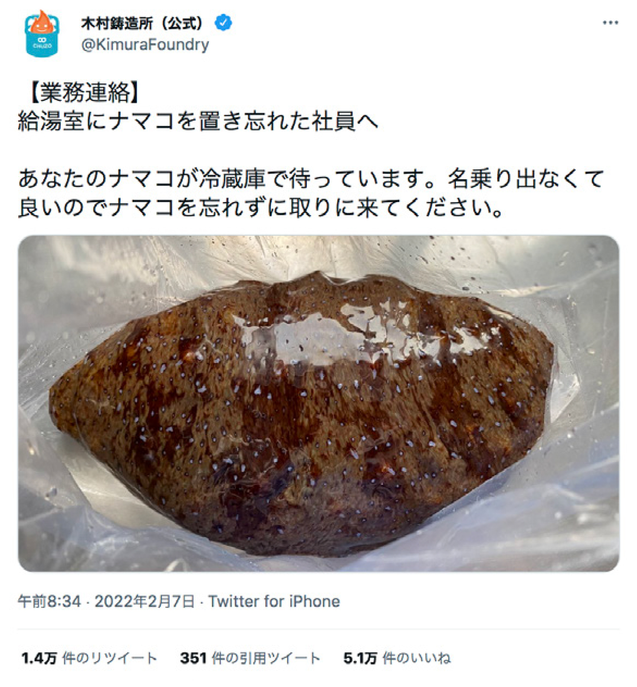
Task: Click the 【業務連絡】 heading text
Action: click(x=85, y=92)
